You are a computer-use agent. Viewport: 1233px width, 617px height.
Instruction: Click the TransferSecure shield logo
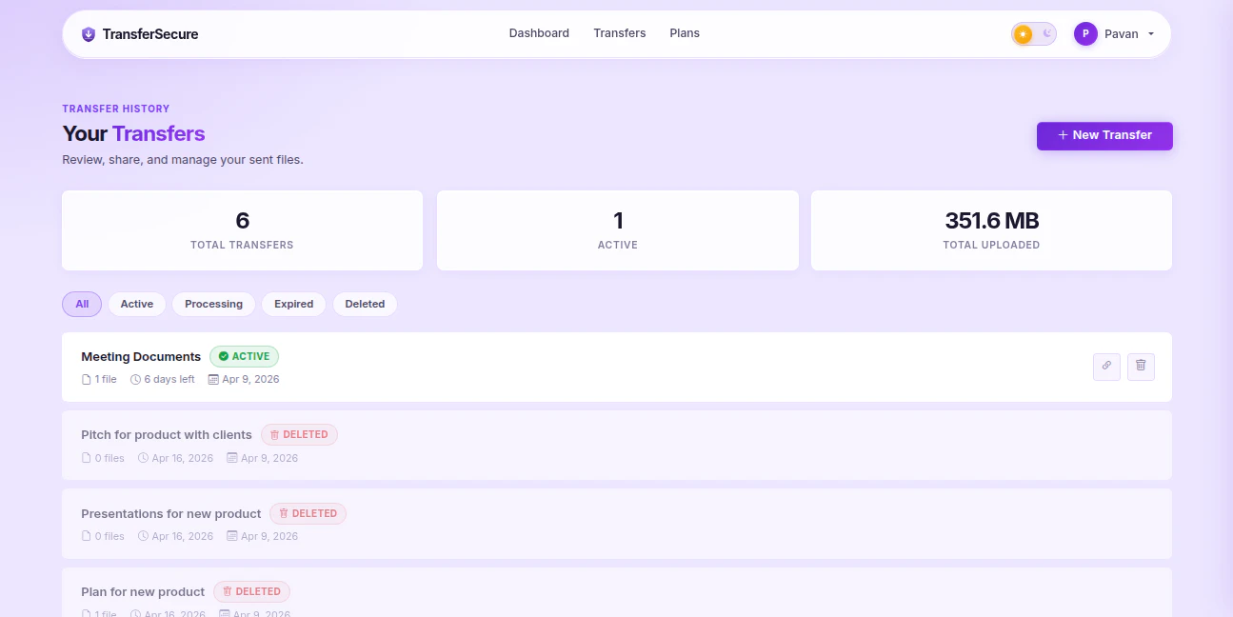[x=89, y=33]
